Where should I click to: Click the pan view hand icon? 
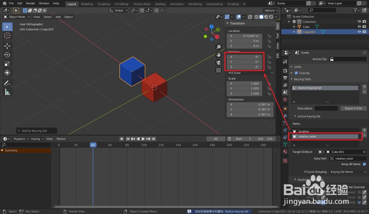(x=218, y=55)
